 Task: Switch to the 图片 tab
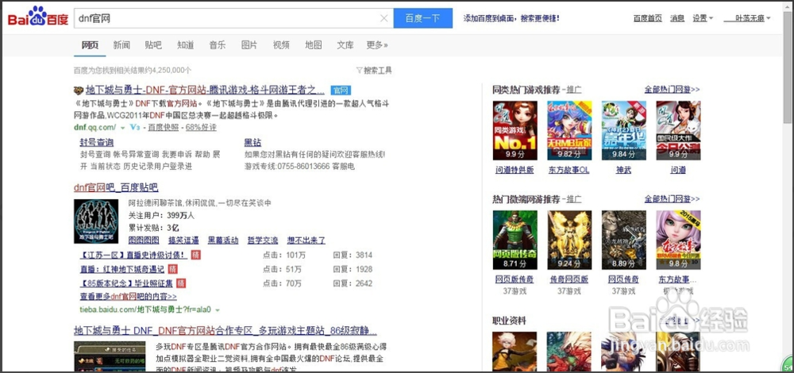249,45
